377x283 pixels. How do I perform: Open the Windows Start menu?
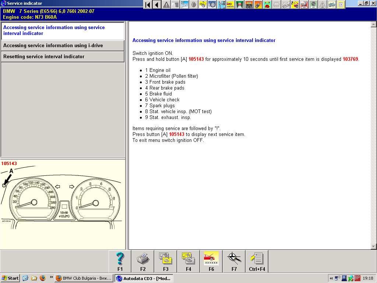10,278
